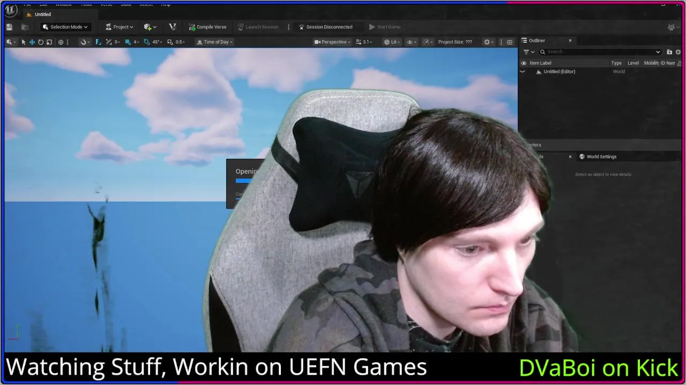
Task: Collapse the Untitled (Editor) tree row
Action: point(523,72)
